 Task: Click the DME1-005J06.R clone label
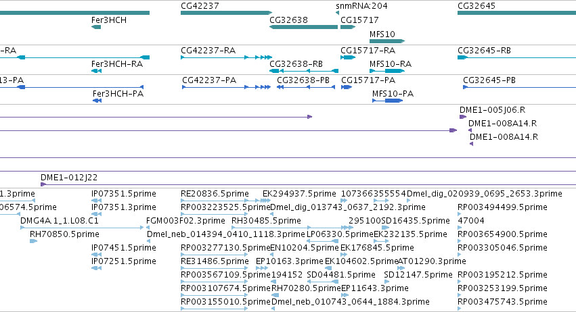tap(492, 110)
